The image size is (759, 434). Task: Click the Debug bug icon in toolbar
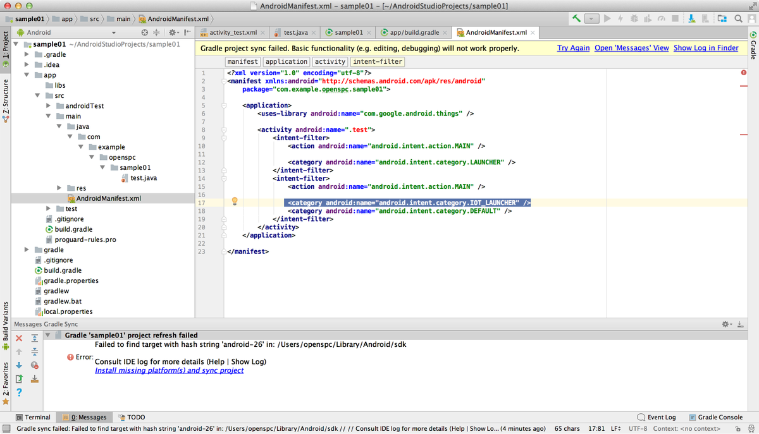tap(635, 19)
